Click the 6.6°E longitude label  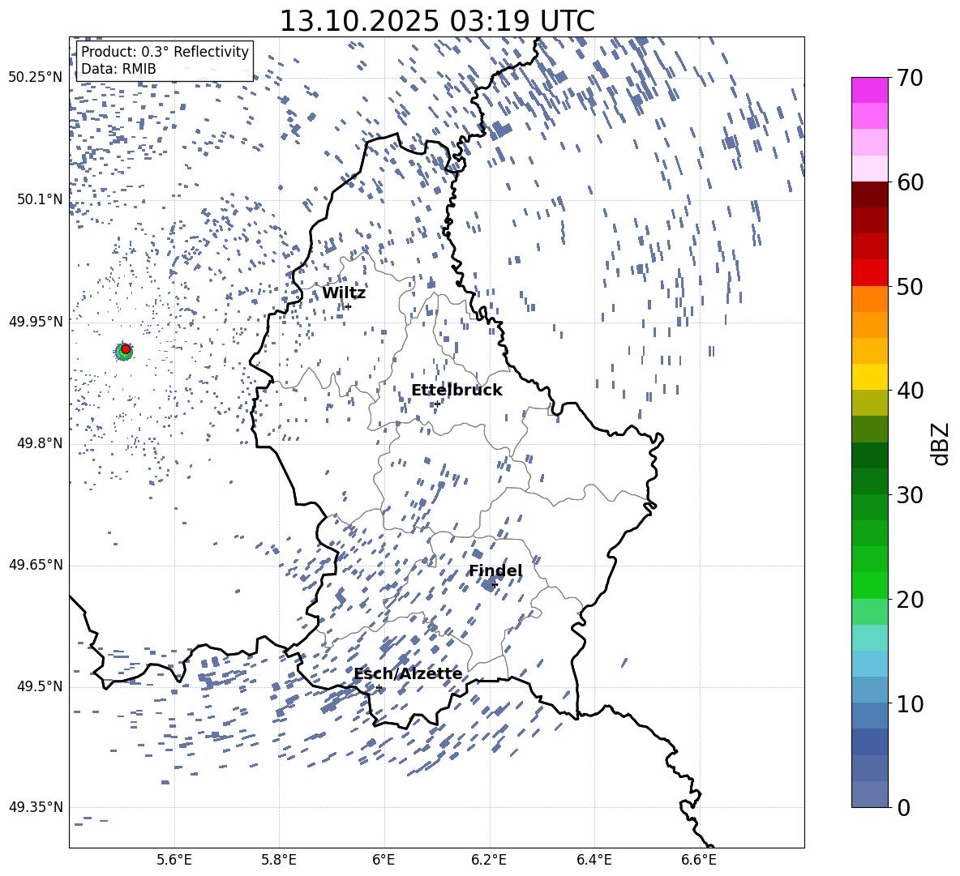tap(699, 860)
